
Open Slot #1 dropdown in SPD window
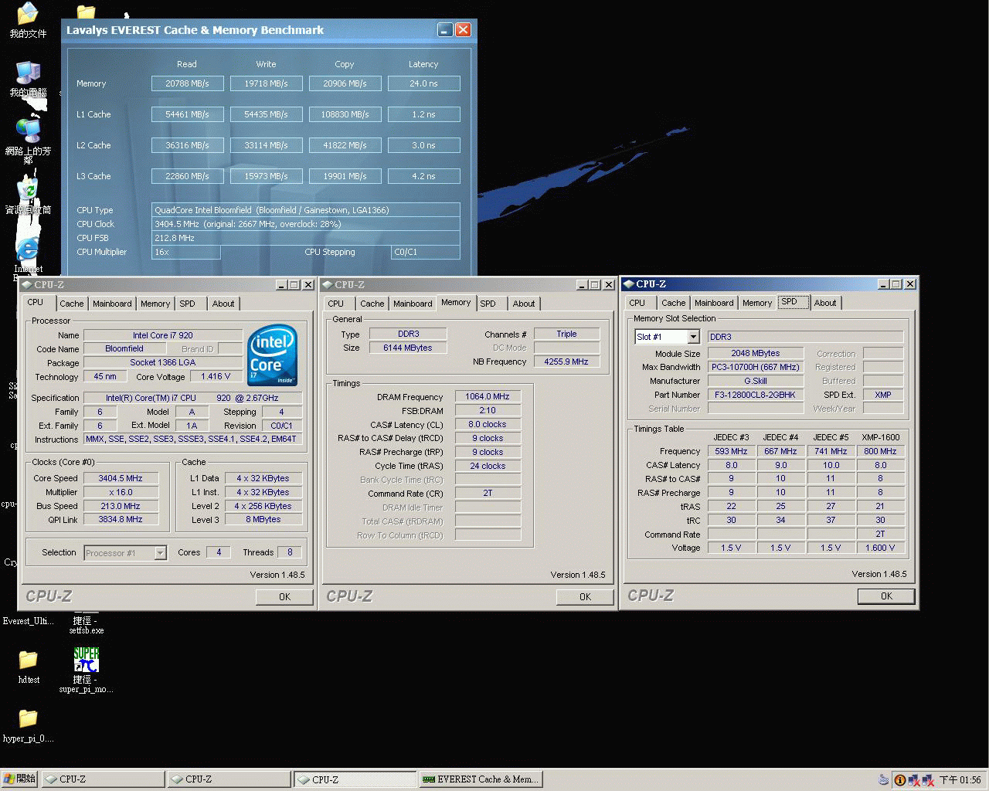click(x=693, y=337)
